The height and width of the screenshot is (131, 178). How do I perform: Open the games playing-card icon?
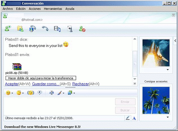click(x=70, y=29)
